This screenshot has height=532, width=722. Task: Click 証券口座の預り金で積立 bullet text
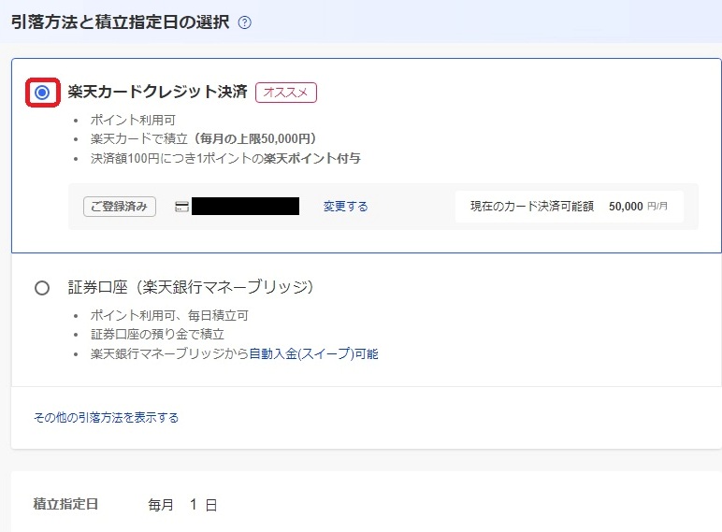coord(157,334)
